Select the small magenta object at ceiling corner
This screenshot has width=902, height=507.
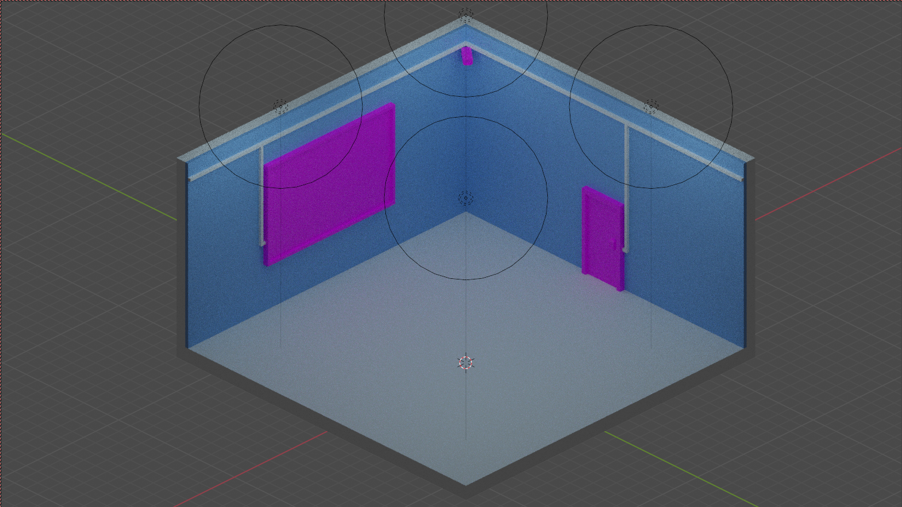(x=467, y=56)
